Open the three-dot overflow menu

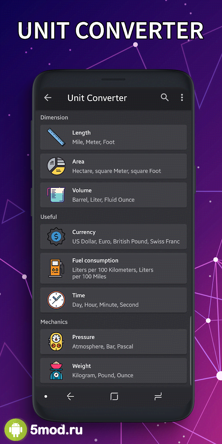pos(182,98)
